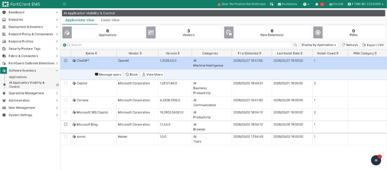The width and height of the screenshot is (387, 170).
Task: Sort table by Name column
Action: 91,53
